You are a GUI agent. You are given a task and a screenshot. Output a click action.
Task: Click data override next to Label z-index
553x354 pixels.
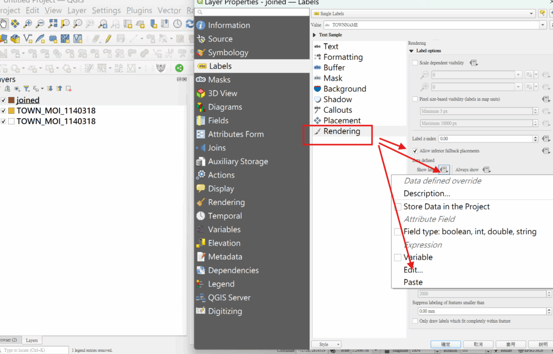pyautogui.click(x=546, y=139)
